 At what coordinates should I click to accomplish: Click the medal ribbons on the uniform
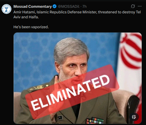click(94, 120)
